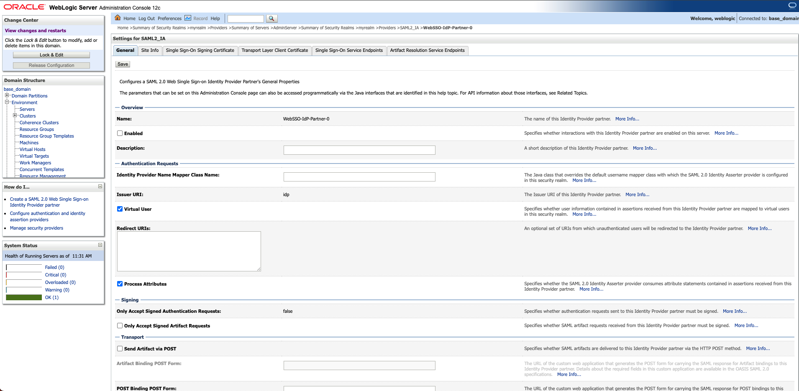Open Single Sign-On Service Endpoints tab
Viewport: 799px width, 391px height.
(x=348, y=51)
